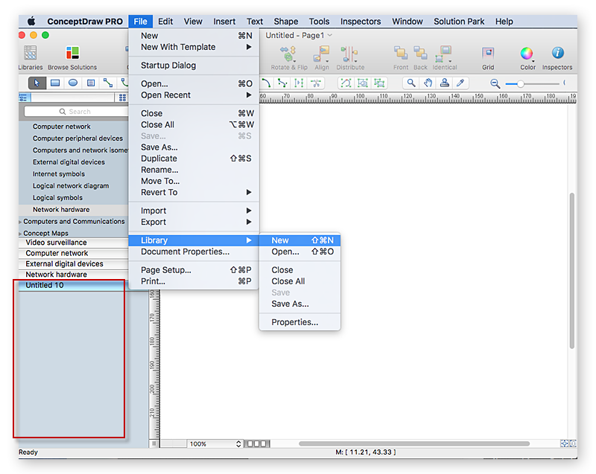The width and height of the screenshot is (596, 474).
Task: Choose Page Setup... menu item
Action: (194, 270)
